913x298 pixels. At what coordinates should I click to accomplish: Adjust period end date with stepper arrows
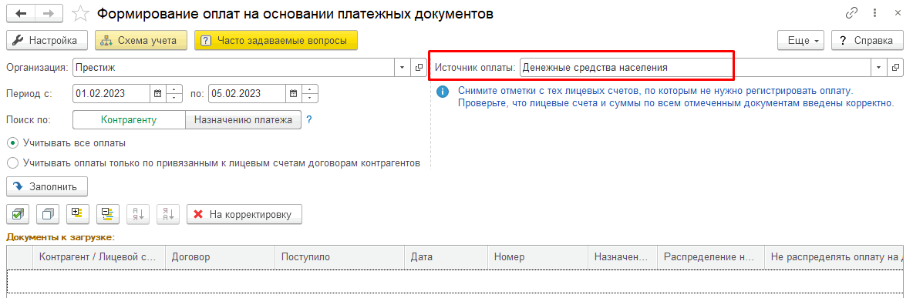pos(310,93)
